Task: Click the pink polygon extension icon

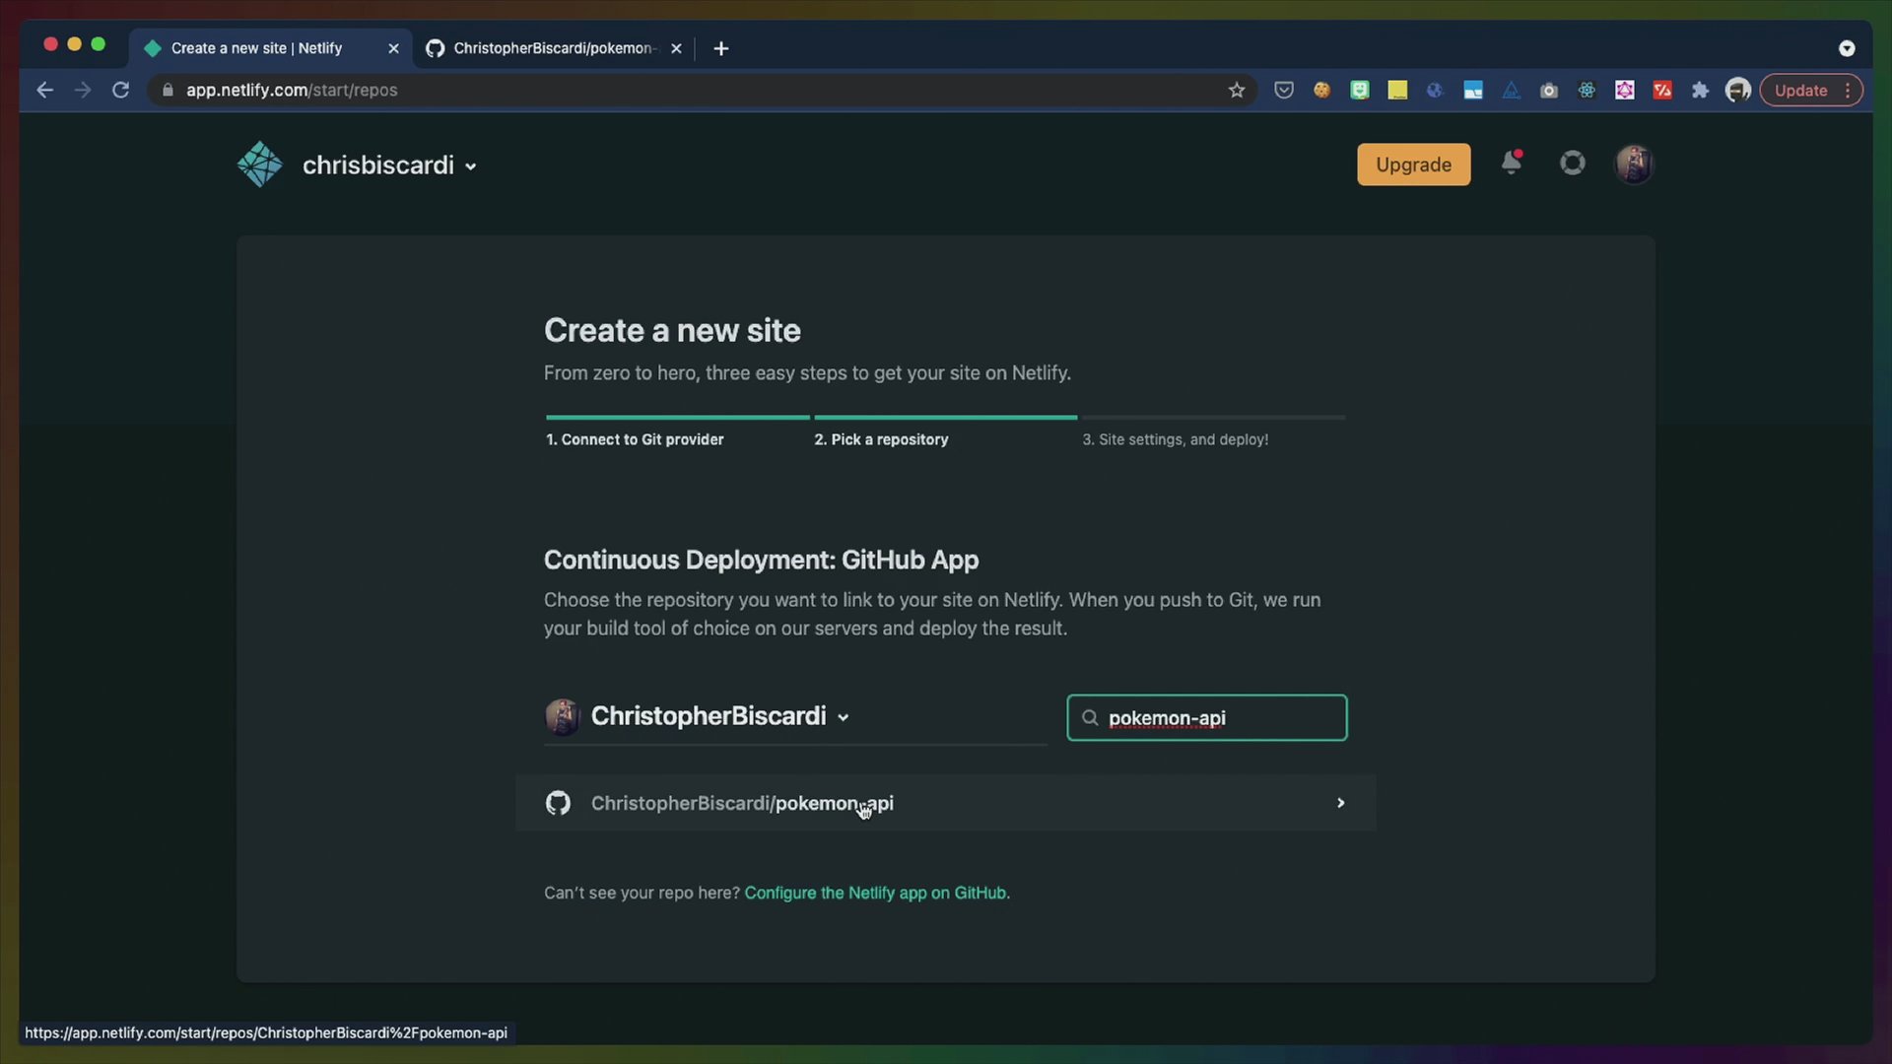Action: click(x=1625, y=90)
